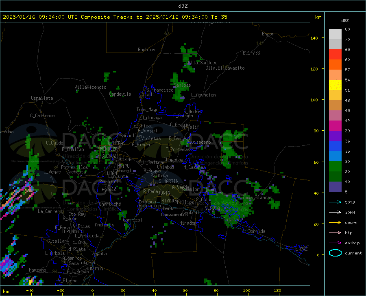This screenshot has width=366, height=296.
Task: Click the 'MENDOZA' city label on map
Action: pos(109,149)
